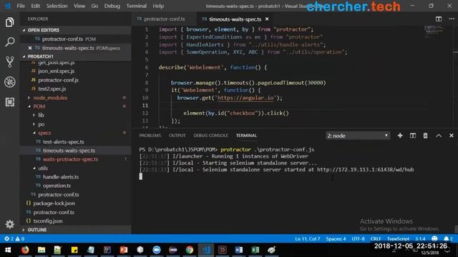Viewport: 458px width, 257px height.
Task: Show errors and warnings in status bar
Action: pyautogui.click(x=14, y=238)
